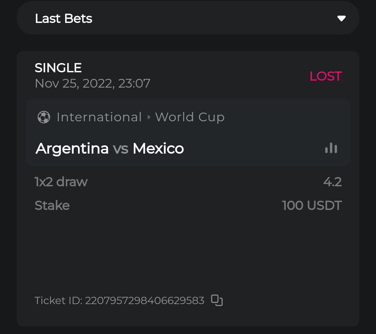Click the 1x2 draw market label

61,182
